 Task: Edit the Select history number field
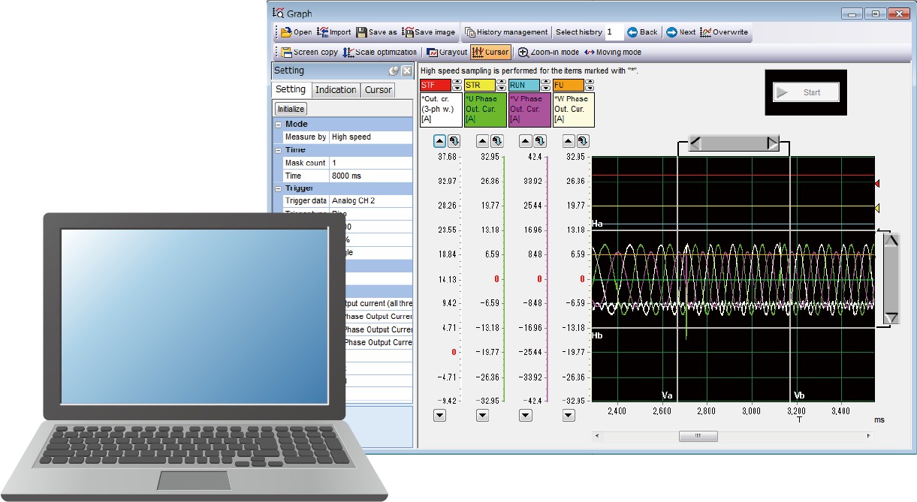point(614,32)
